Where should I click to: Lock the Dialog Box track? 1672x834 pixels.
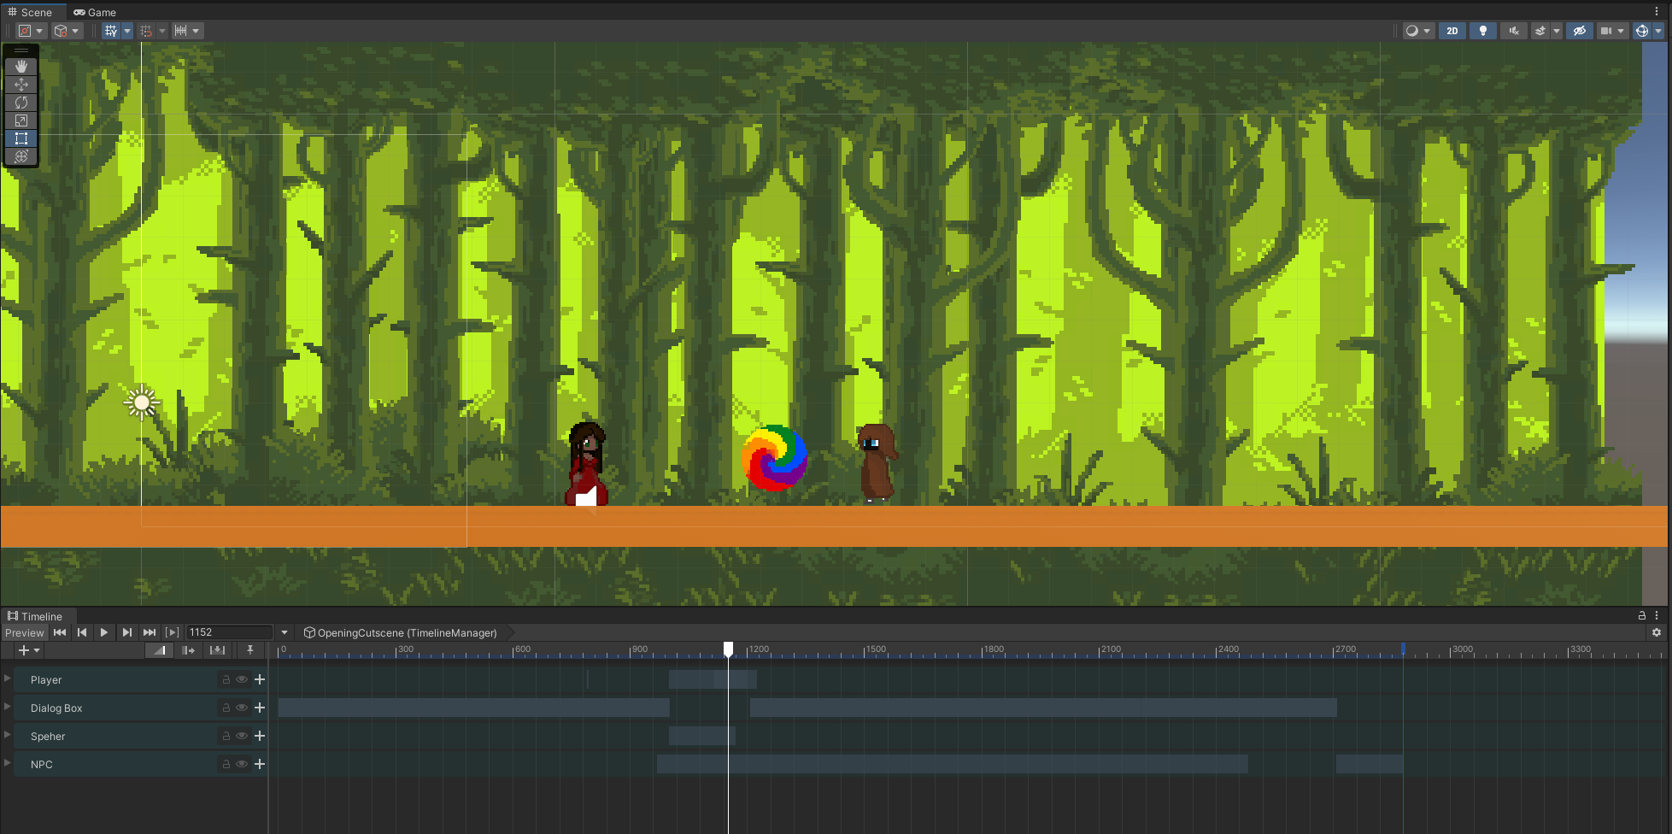[226, 708]
